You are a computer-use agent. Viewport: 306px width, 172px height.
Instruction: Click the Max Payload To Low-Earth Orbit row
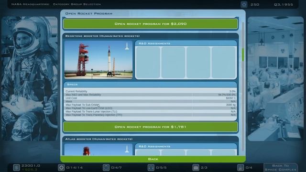(151, 108)
